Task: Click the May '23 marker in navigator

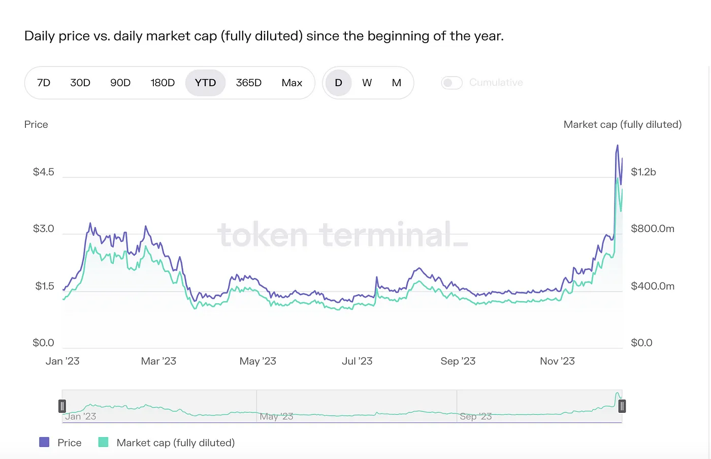Action: 276,416
